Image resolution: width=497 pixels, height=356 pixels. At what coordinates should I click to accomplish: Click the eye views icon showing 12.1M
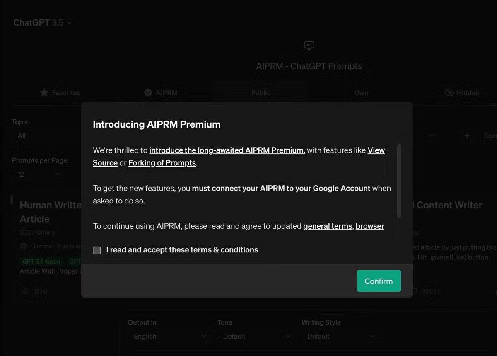point(25,292)
